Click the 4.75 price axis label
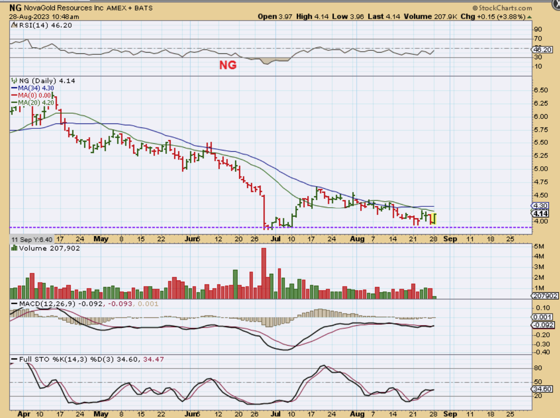The height and width of the screenshot is (418, 560). coord(541,182)
